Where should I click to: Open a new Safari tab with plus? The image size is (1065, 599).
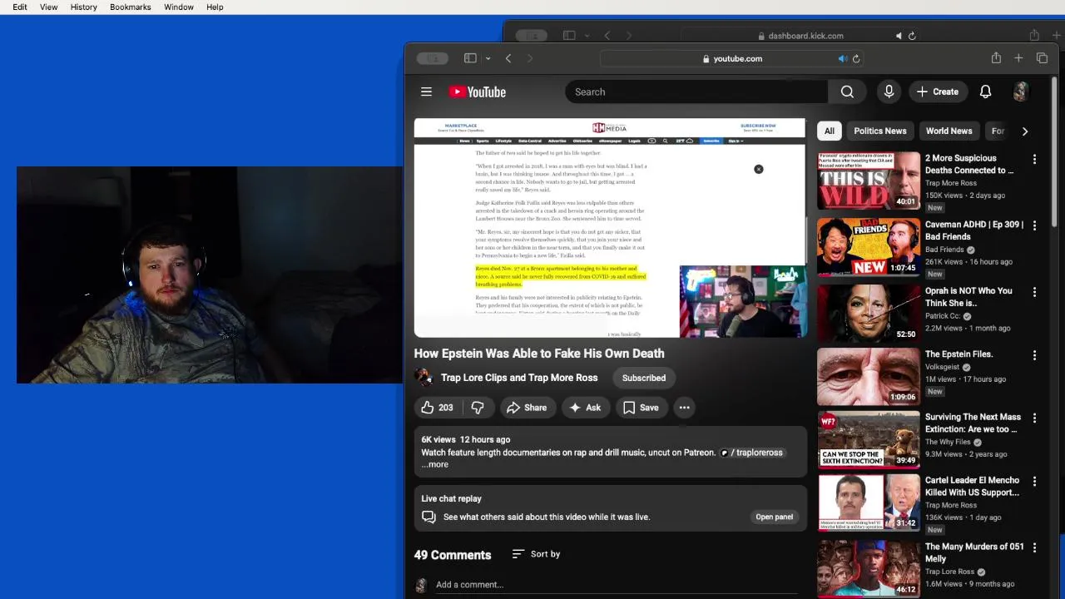click(x=1018, y=58)
